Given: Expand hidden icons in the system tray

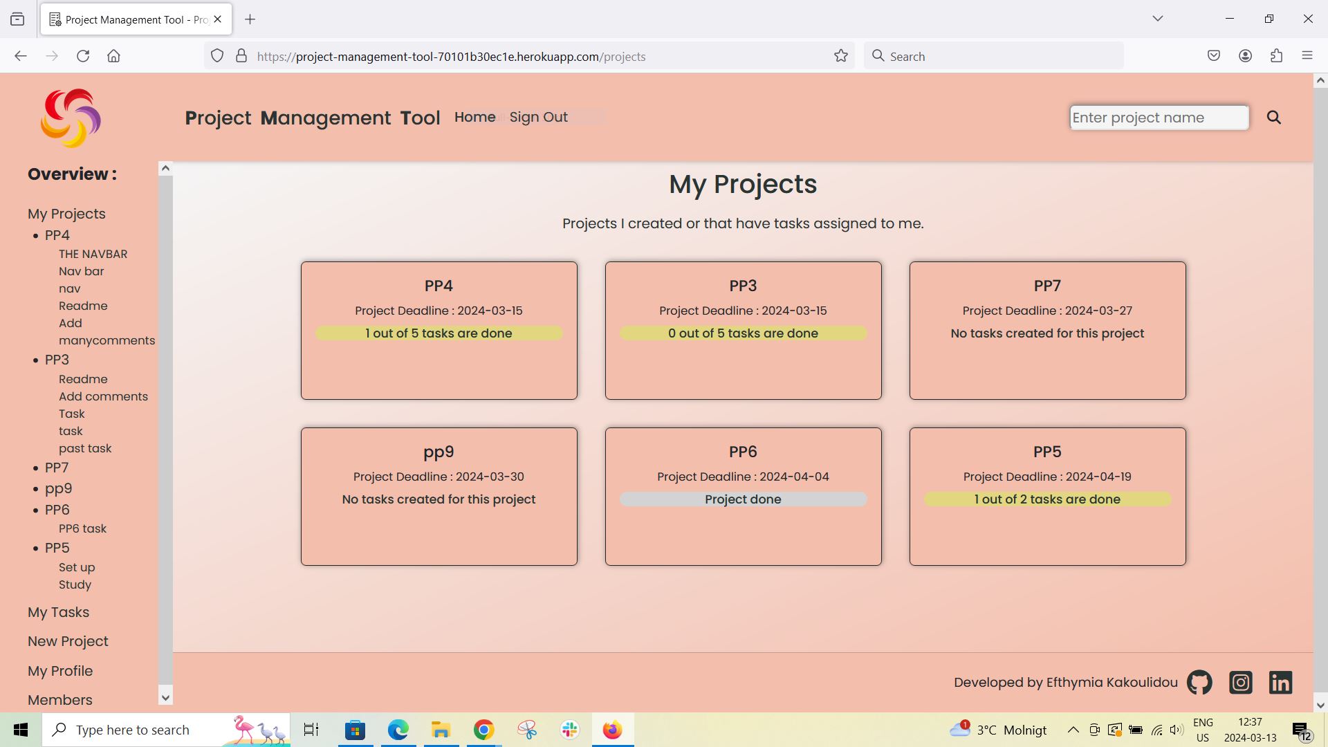Looking at the screenshot, I should (x=1073, y=729).
